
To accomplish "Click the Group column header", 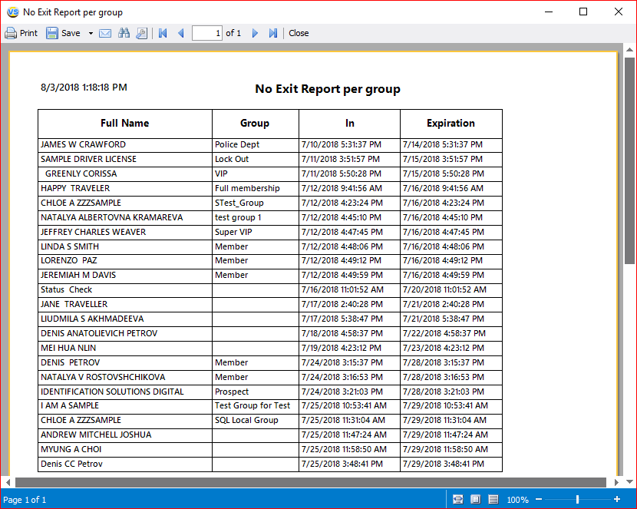I will [255, 124].
